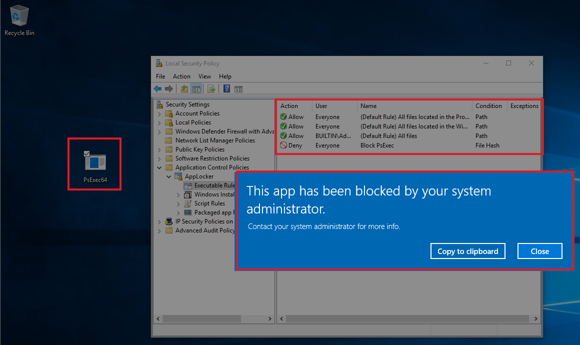Click the Network List Manager Policies folder icon
The height and width of the screenshot is (345, 580).
tap(169, 140)
